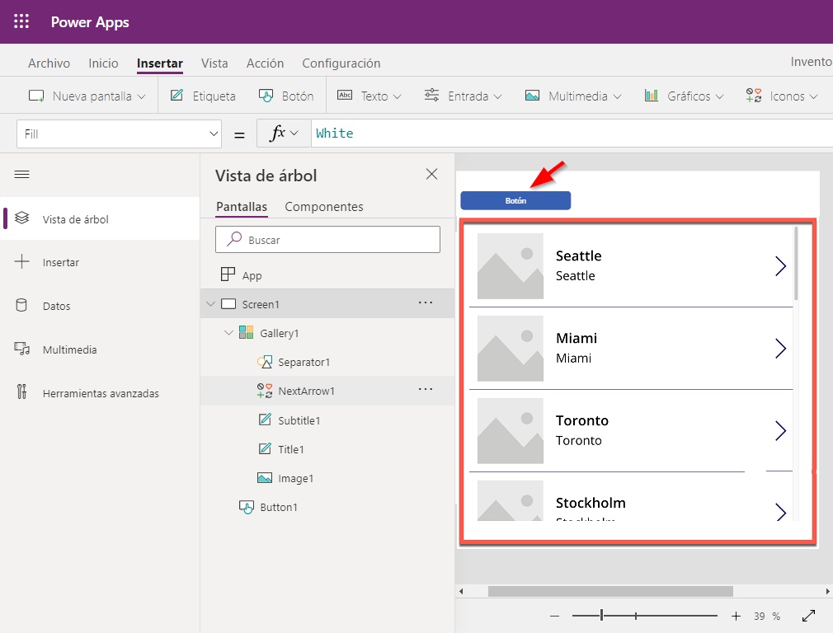Select Button1 in the tree view

point(327,507)
